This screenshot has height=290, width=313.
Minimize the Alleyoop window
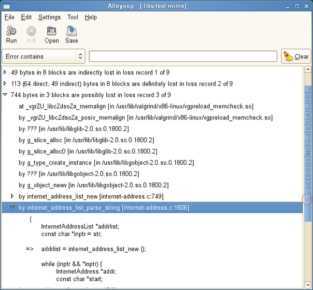pyautogui.click(x=288, y=6)
